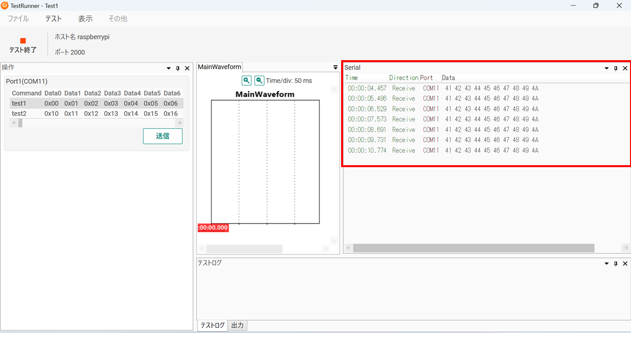Click the right magnifier icon beside Time/div
The width and height of the screenshot is (631, 355).
[259, 80]
